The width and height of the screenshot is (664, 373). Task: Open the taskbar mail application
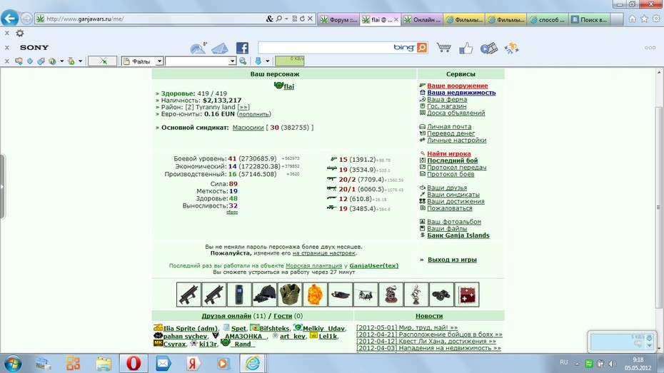point(163,363)
